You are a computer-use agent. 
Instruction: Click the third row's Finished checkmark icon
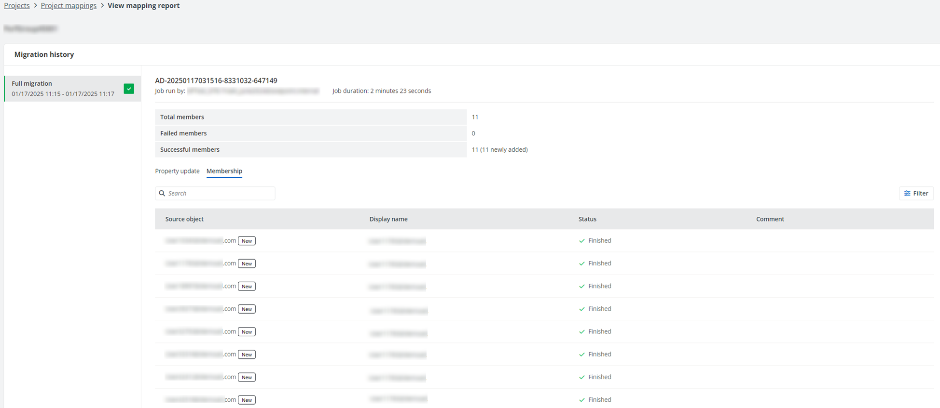point(582,286)
